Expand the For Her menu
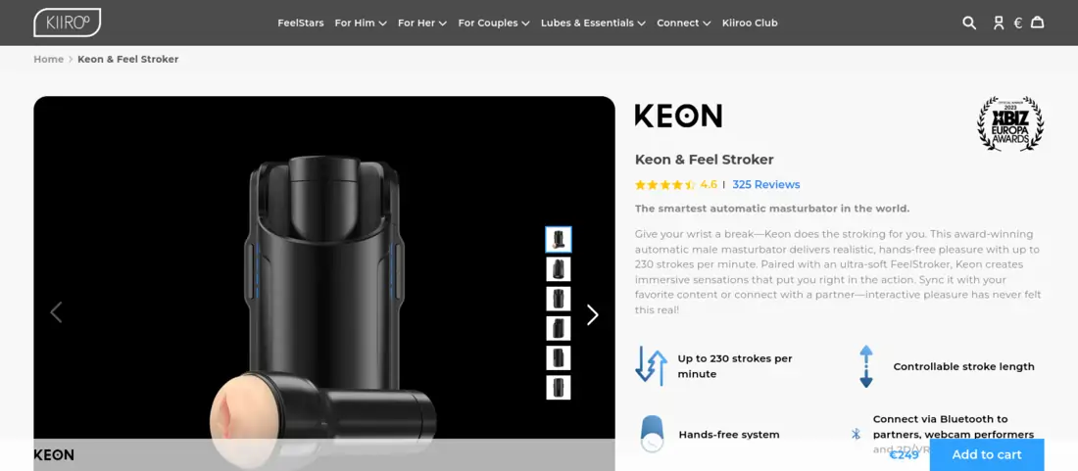 pyautogui.click(x=422, y=23)
